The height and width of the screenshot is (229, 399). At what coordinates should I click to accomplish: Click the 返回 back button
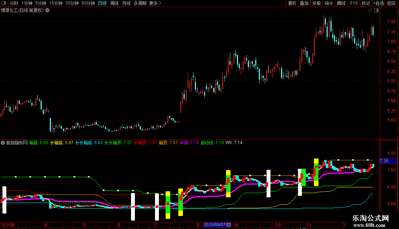391,3
